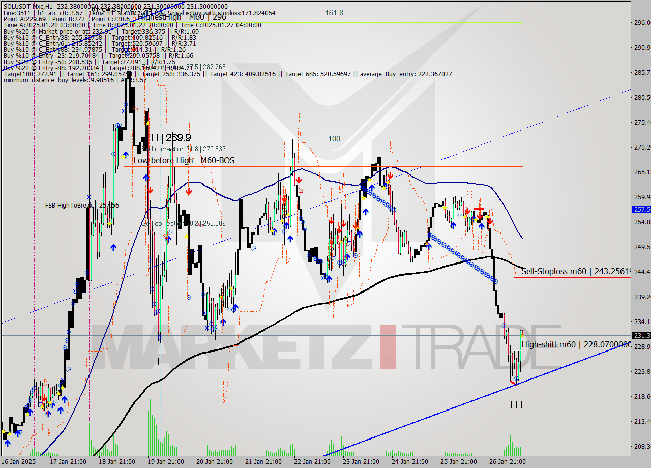Select the 'Sell-Stoploss m60' label
This screenshot has height=468, width=651.
click(576, 272)
